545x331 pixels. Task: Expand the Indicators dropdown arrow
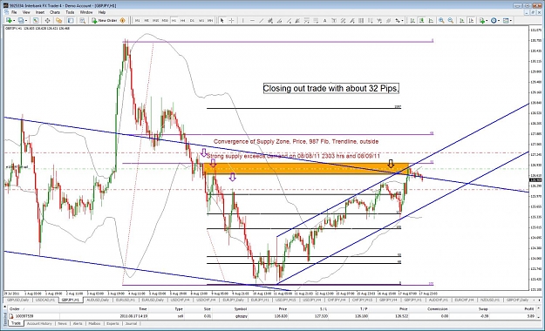[x=487, y=21]
